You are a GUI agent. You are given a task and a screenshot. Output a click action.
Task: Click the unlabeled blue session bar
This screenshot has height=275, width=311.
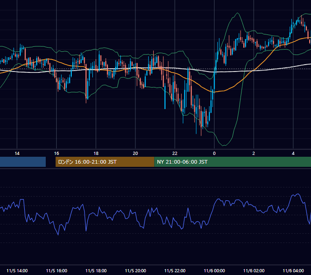[x=23, y=162]
